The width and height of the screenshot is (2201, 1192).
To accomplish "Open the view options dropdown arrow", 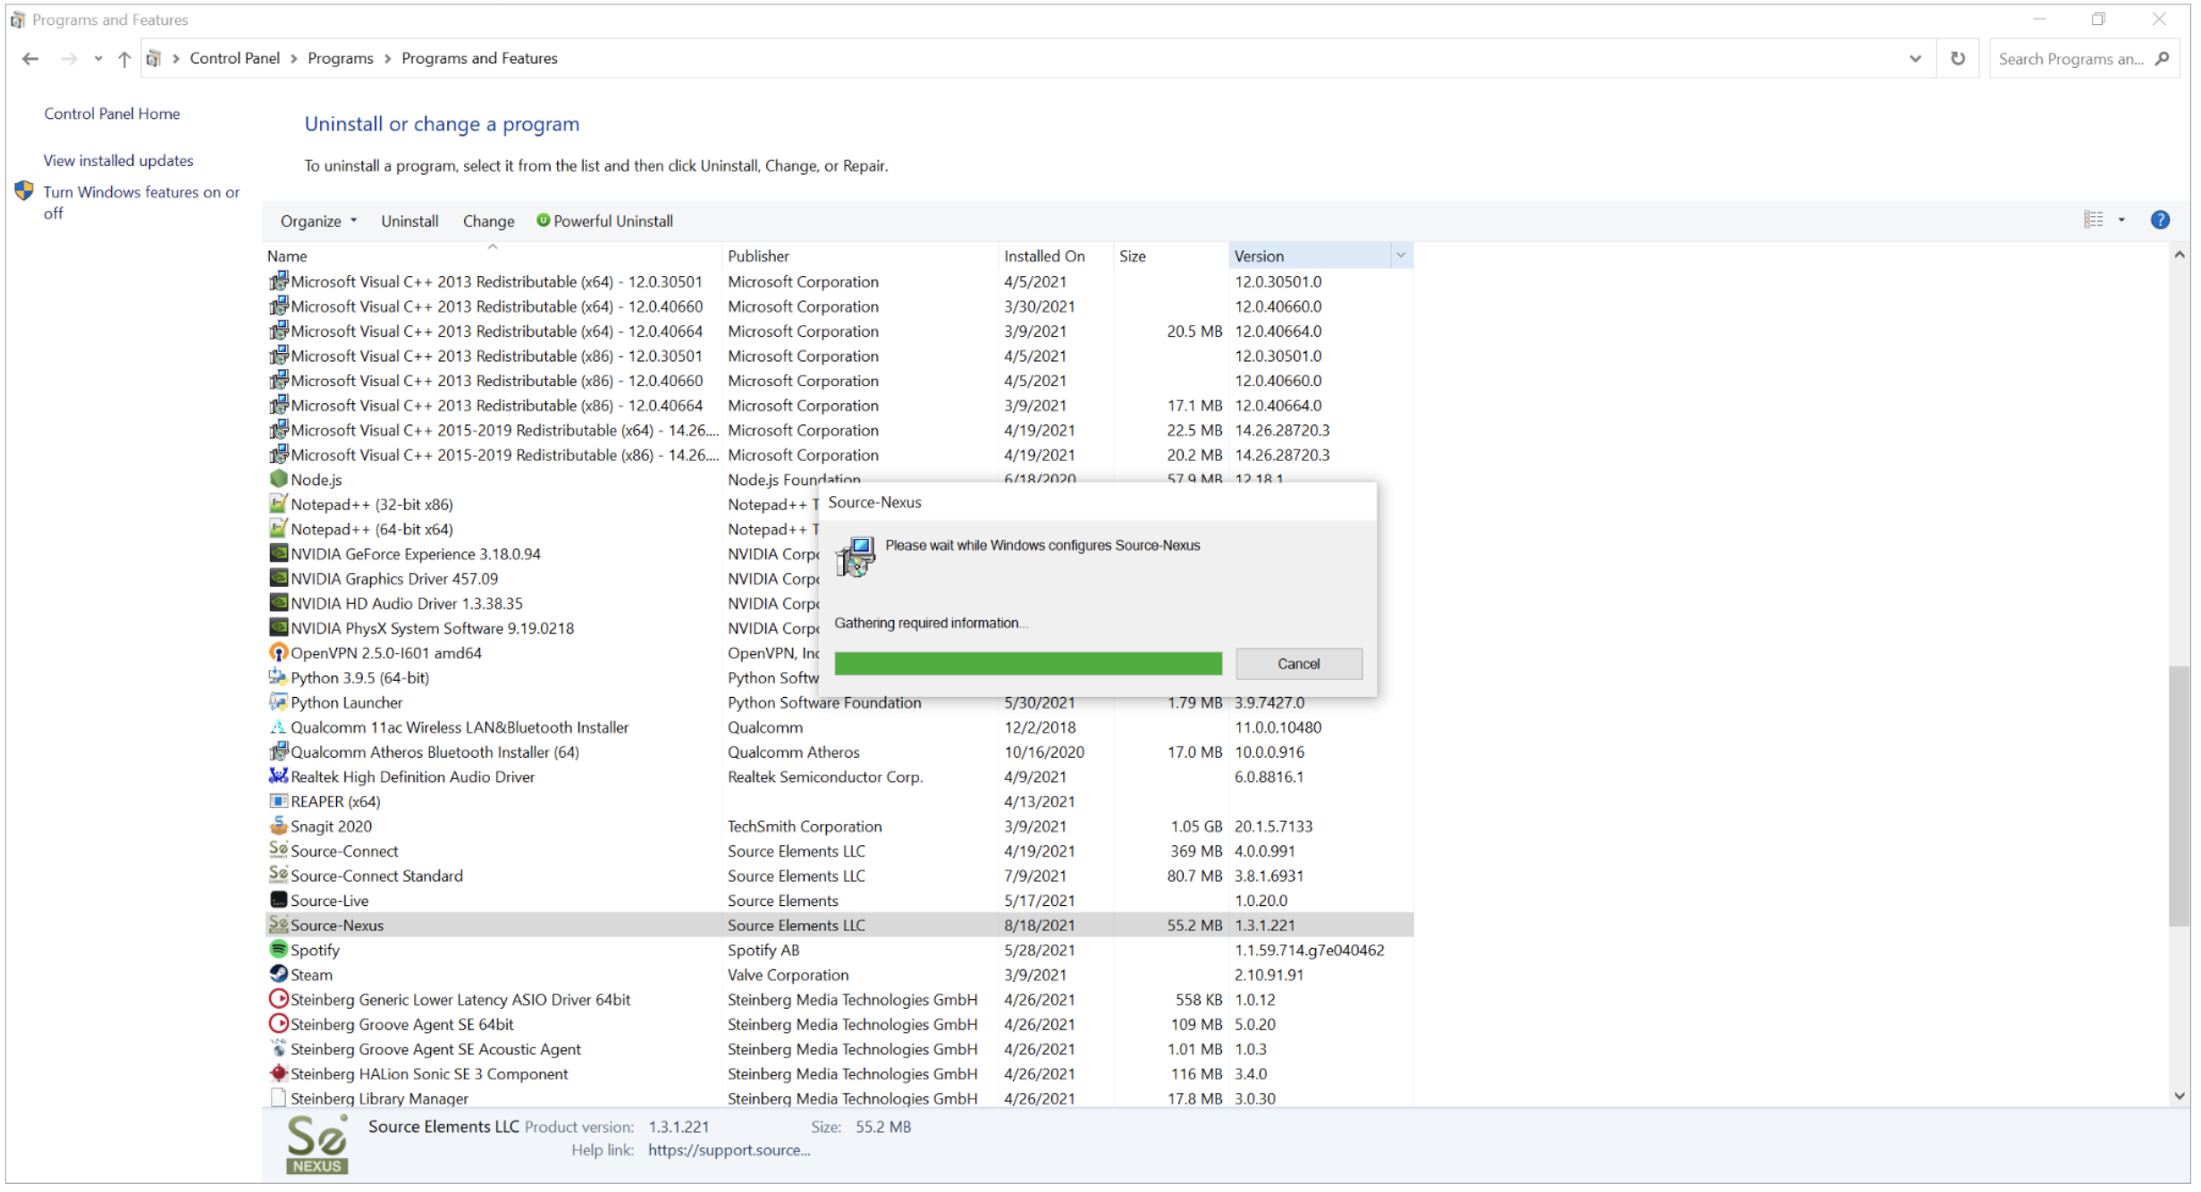I will click(x=2121, y=221).
